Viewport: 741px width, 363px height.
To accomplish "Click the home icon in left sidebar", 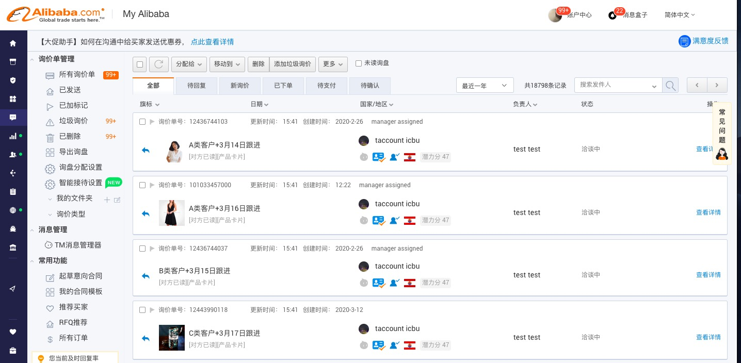I will point(13,43).
